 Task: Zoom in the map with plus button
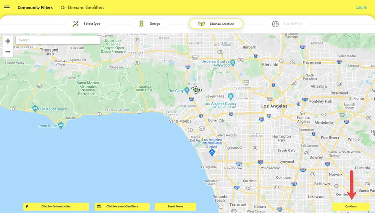8,41
